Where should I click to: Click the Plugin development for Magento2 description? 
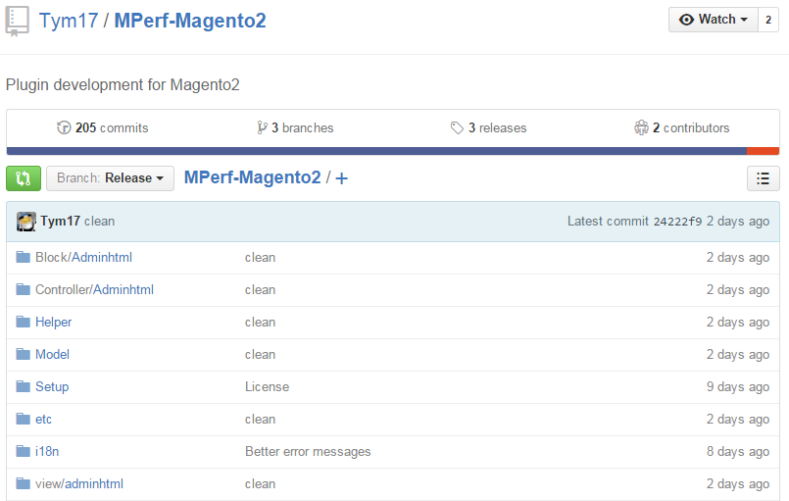click(x=123, y=84)
